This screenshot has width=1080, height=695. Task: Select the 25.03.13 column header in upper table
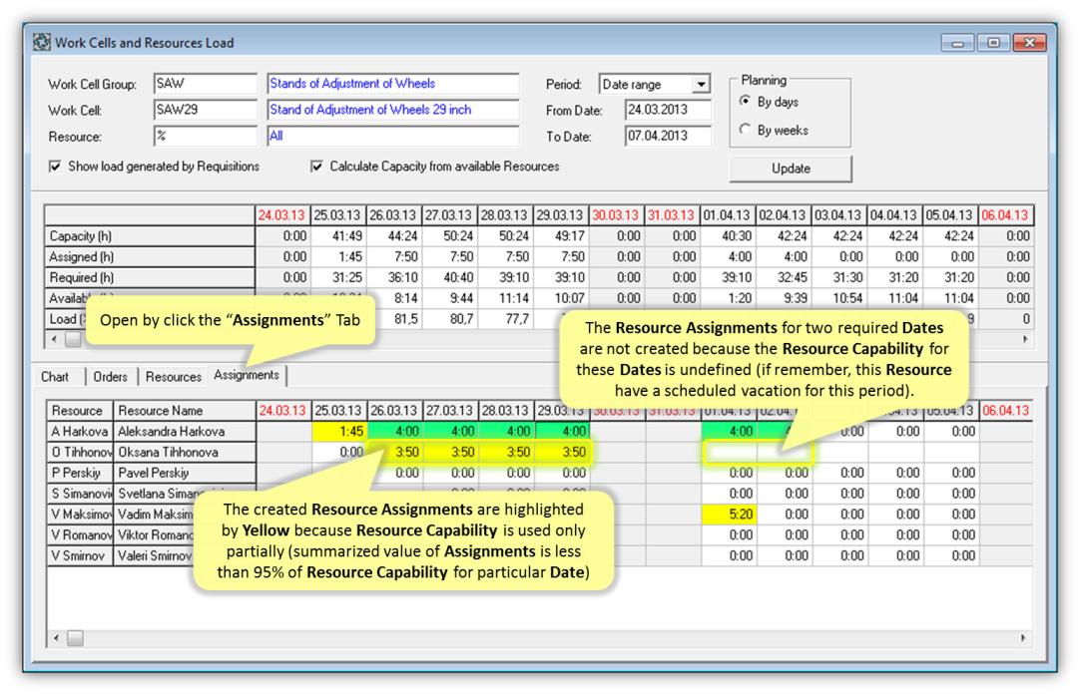pyautogui.click(x=337, y=215)
